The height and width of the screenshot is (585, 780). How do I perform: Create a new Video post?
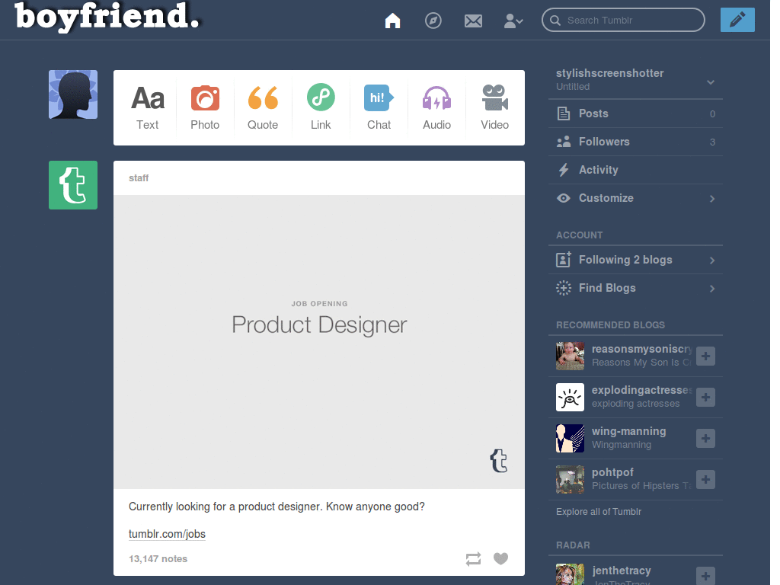[494, 108]
